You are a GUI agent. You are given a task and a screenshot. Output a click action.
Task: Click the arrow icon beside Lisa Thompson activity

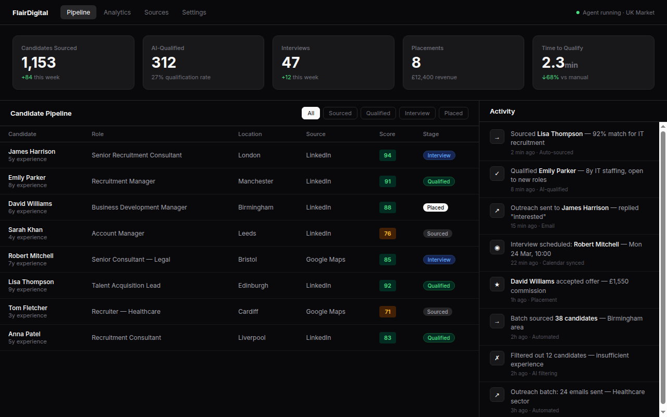coord(497,137)
